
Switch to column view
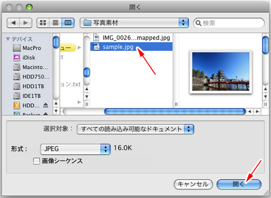pyautogui.click(x=68, y=23)
